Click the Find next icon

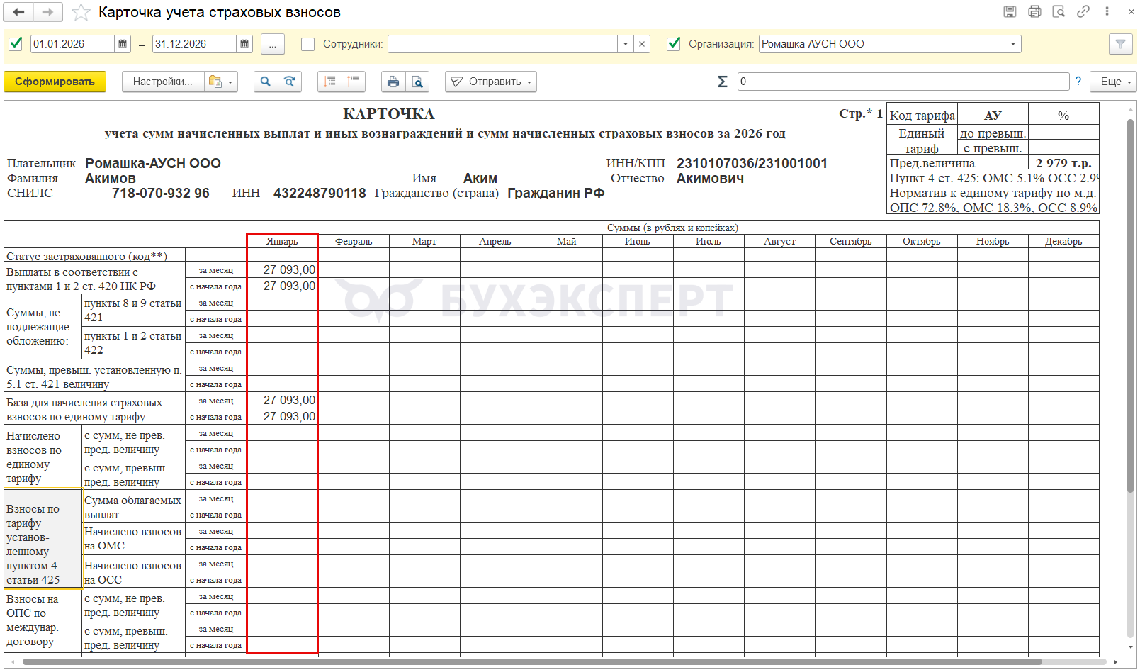[x=290, y=82]
